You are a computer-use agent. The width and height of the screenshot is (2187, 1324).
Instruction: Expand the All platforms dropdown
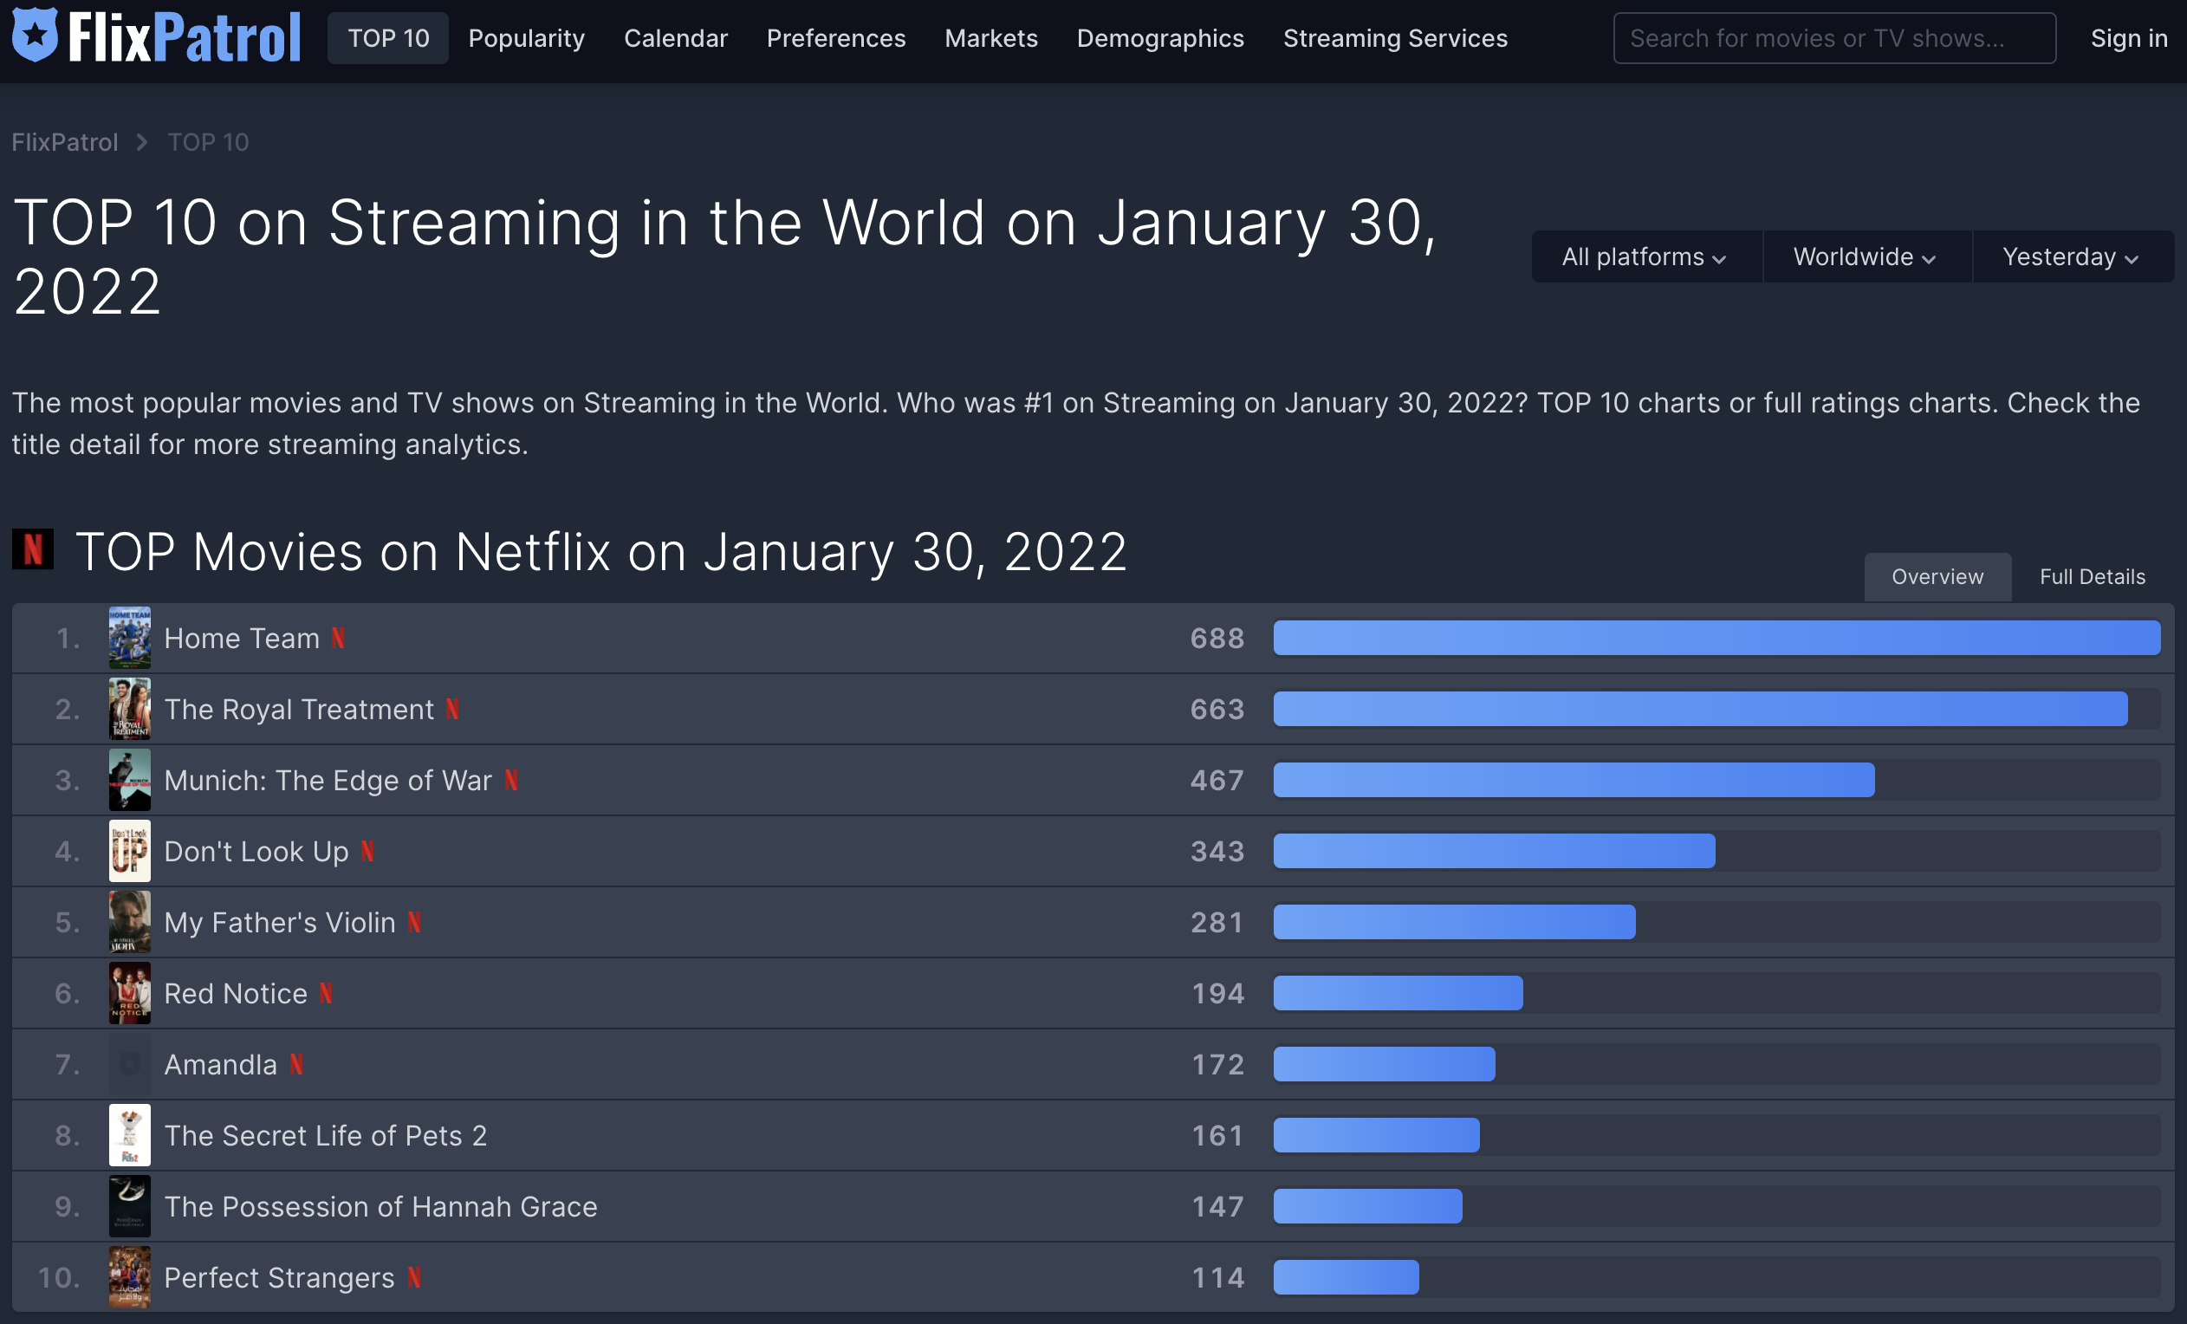click(1645, 257)
